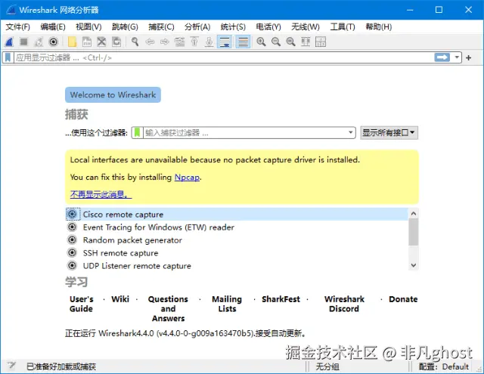This screenshot has height=374, width=484.
Task: Go back to previous packet arrow
Action: click(x=150, y=42)
